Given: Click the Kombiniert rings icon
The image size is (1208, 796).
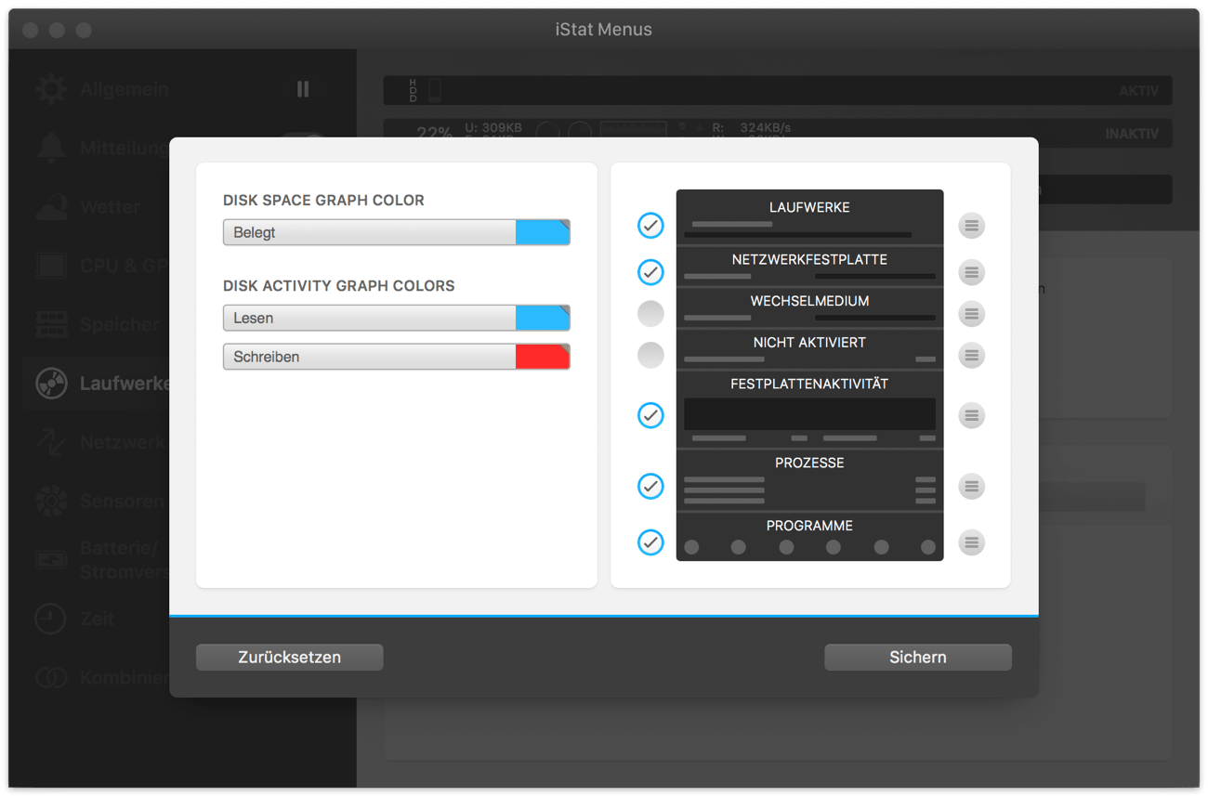Looking at the screenshot, I should (51, 677).
